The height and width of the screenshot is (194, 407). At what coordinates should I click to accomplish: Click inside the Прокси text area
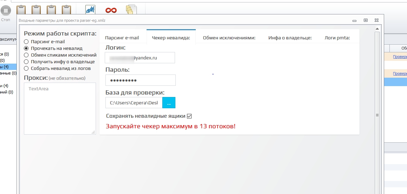click(60, 109)
